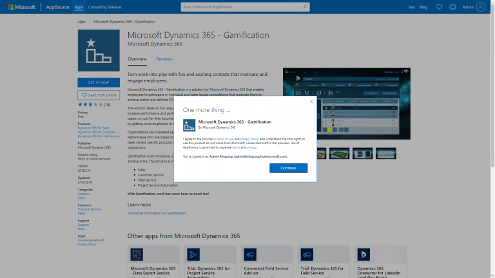
Task: Click the Data Export Service app icon
Action: (137, 254)
